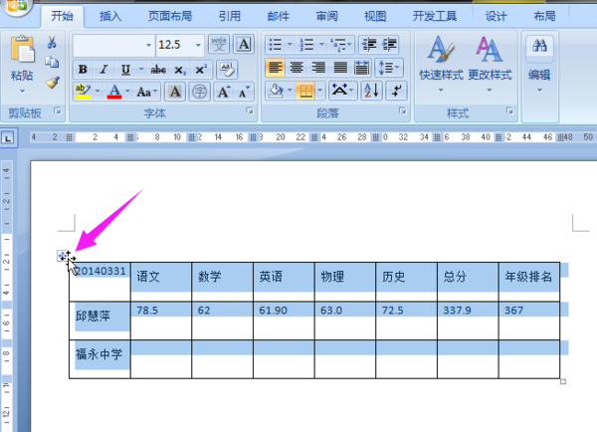Click the grow font icon
The image size is (597, 432).
(x=224, y=92)
